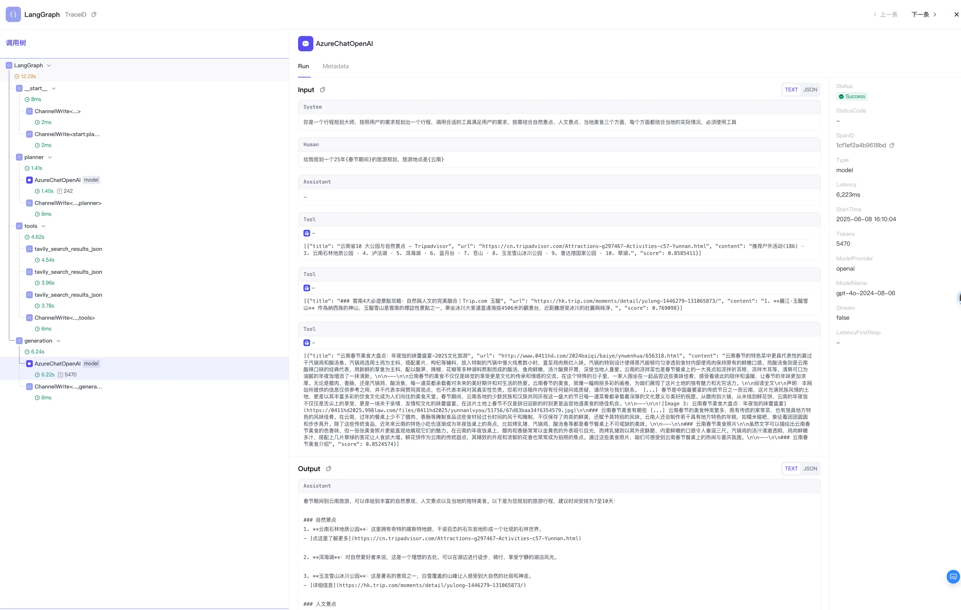Click the LangGraph logo icon in header
Screen dimensions: 961x610
coord(13,14)
